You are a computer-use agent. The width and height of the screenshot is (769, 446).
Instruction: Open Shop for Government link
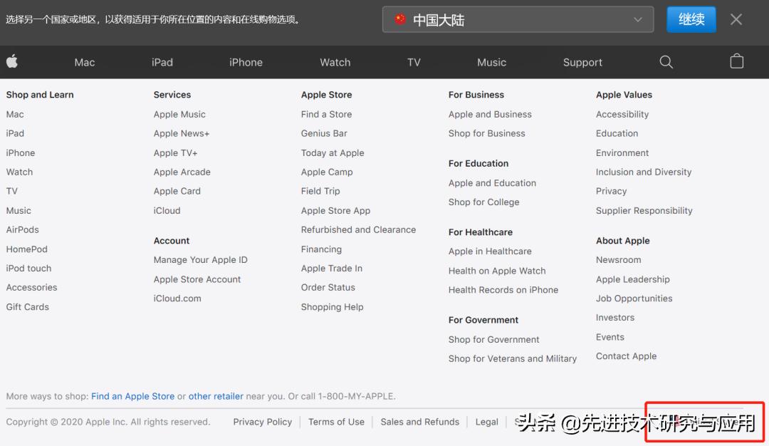coord(493,340)
